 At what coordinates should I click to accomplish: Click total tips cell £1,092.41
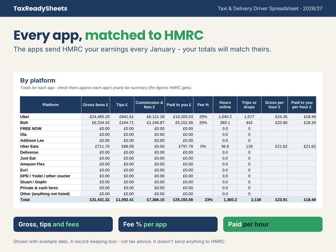(x=122, y=200)
